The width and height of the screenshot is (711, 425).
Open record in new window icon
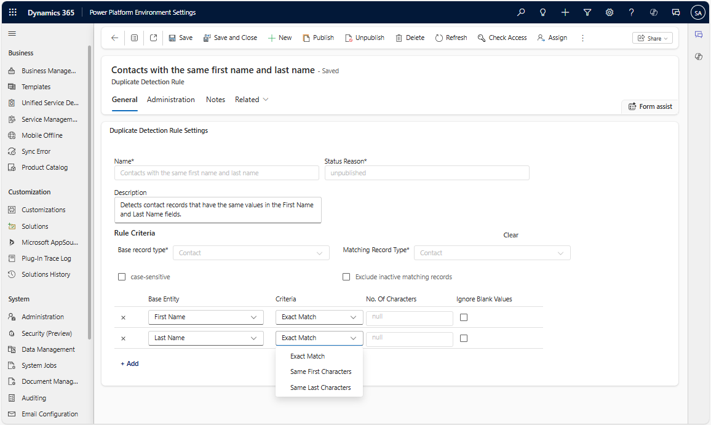point(154,38)
